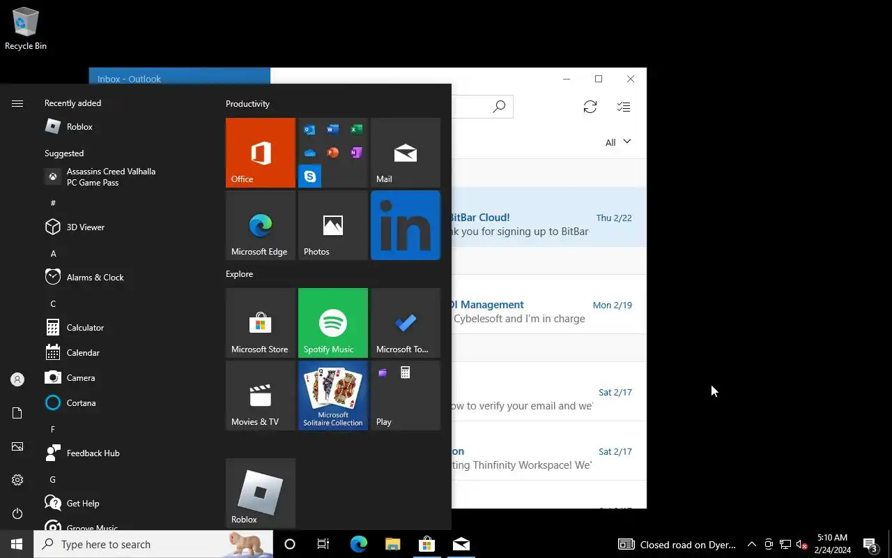The image size is (892, 558).
Task: Open the Office tile
Action: tap(261, 153)
